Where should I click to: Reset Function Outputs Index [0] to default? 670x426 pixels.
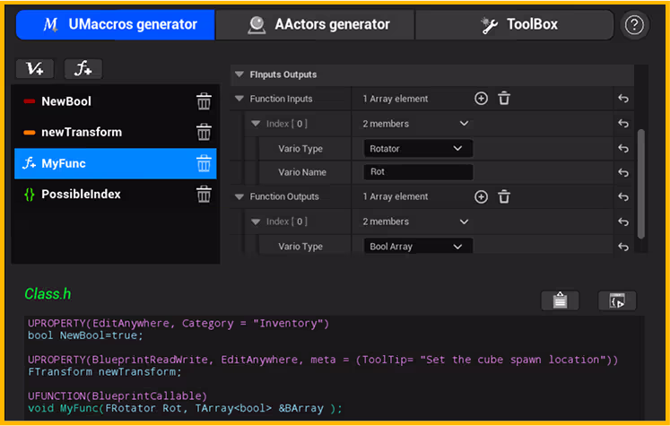623,222
